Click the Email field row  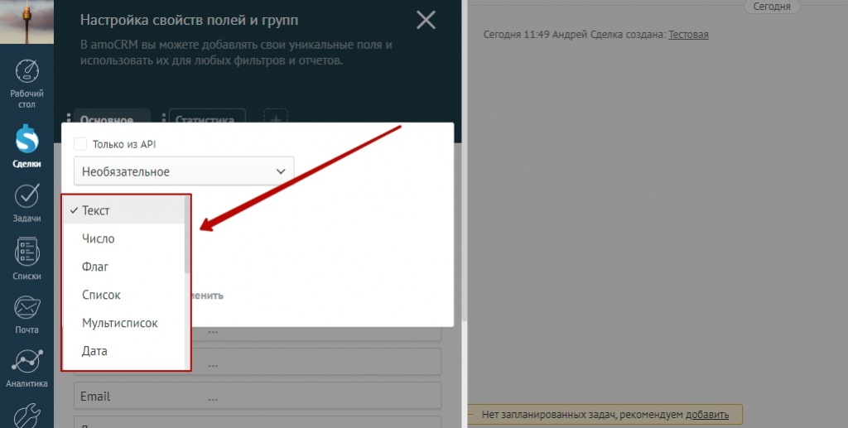258,396
